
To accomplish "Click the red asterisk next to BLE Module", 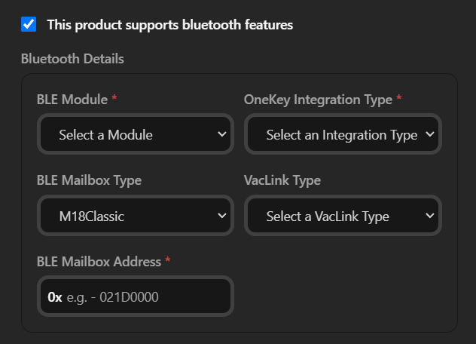I will 114,97.
